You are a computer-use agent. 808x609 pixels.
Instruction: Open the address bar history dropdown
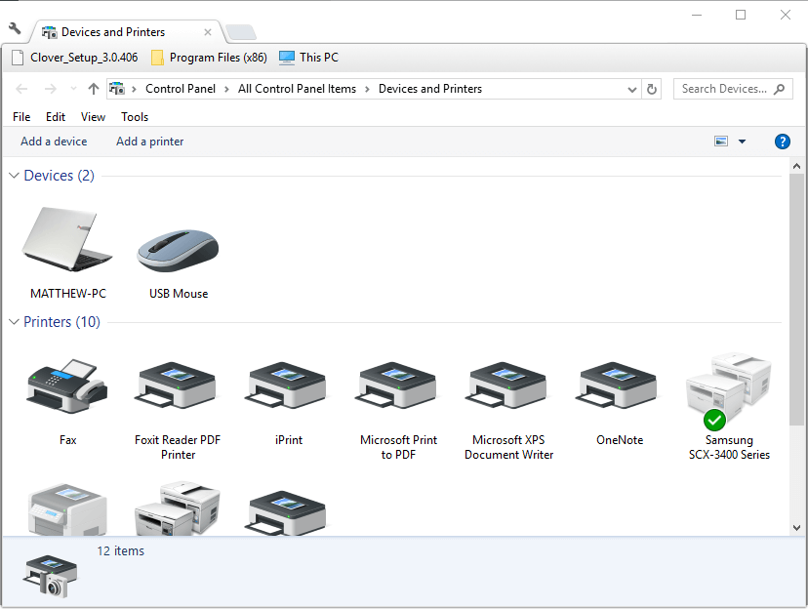coord(632,89)
